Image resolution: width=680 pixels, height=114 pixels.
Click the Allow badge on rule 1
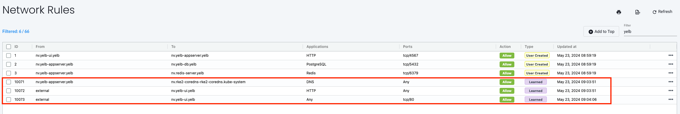(507, 56)
